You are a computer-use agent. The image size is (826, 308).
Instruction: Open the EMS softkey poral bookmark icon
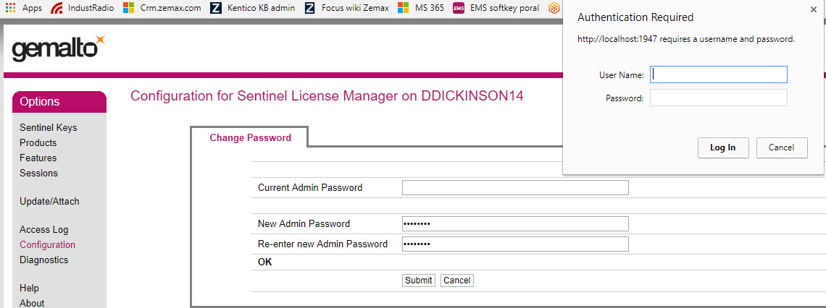[459, 8]
